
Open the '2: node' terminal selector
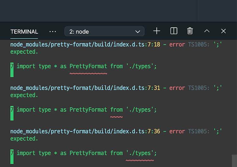click(x=104, y=31)
